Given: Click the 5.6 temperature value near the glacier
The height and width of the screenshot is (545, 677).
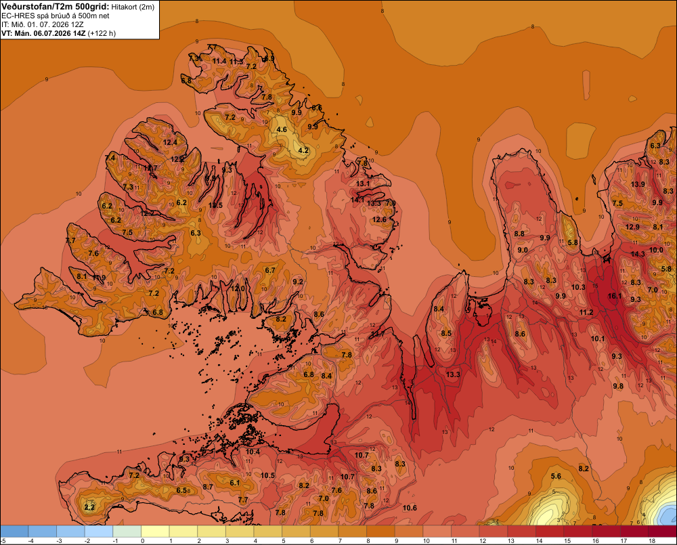Looking at the screenshot, I should tap(556, 476).
